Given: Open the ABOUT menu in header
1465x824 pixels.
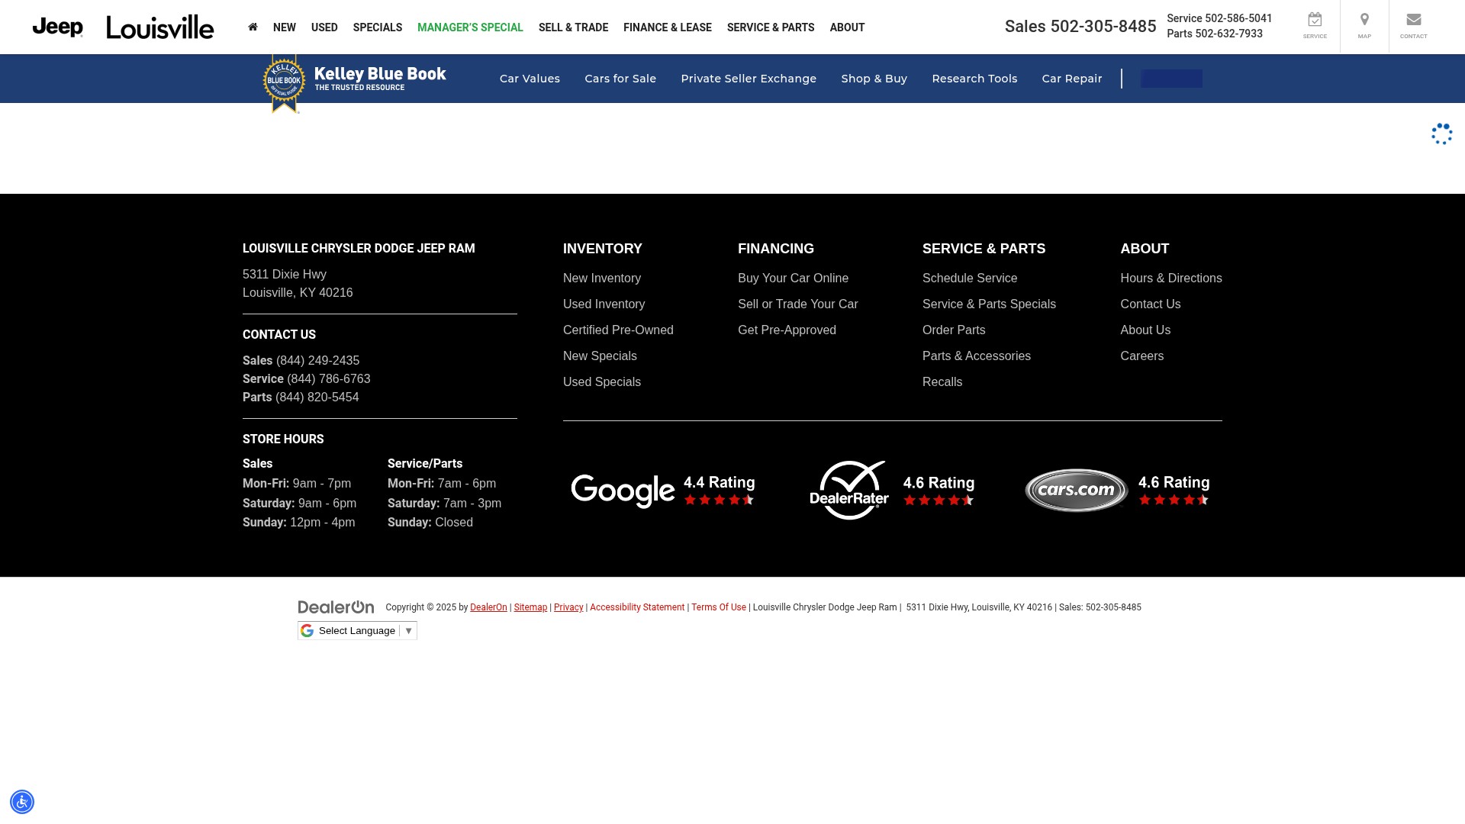Looking at the screenshot, I should click(x=847, y=27).
